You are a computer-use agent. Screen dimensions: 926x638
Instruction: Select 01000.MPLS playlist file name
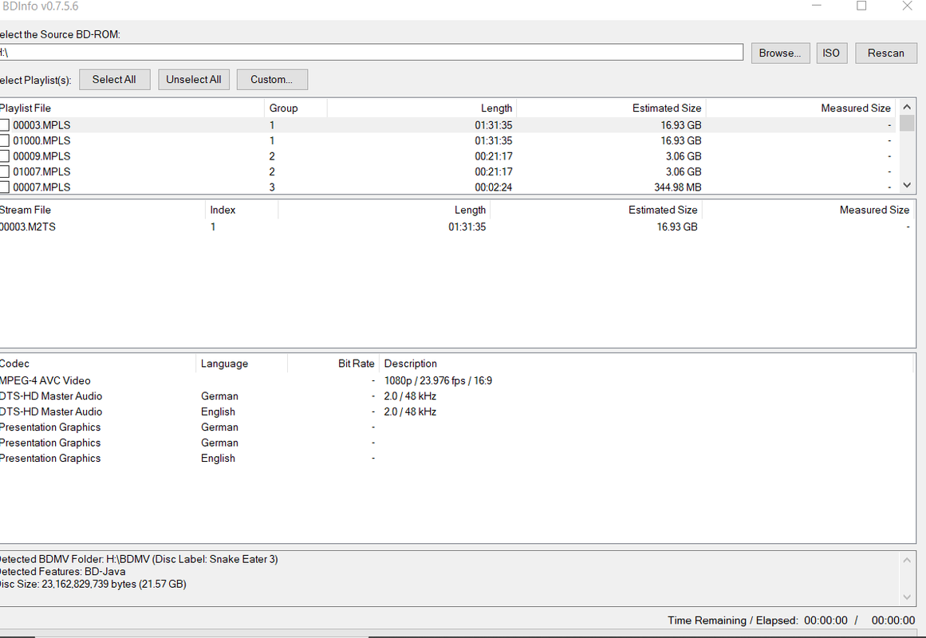[x=41, y=140]
